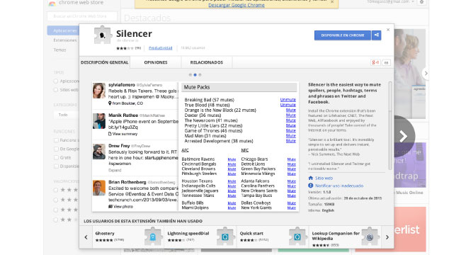Follow the Descargar Google Chrome link
This screenshot has width=449, height=255.
(x=237, y=5)
